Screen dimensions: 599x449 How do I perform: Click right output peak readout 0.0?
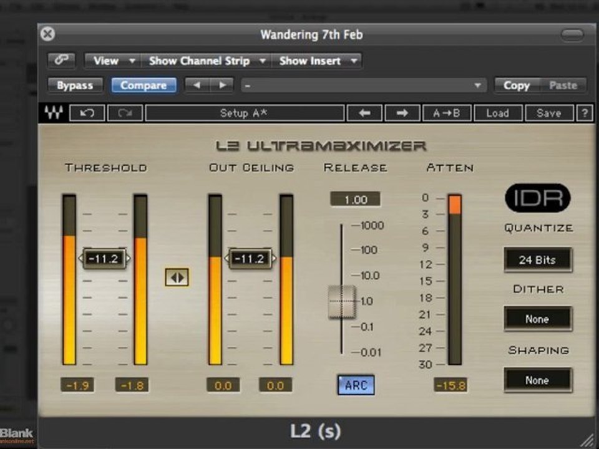point(275,385)
